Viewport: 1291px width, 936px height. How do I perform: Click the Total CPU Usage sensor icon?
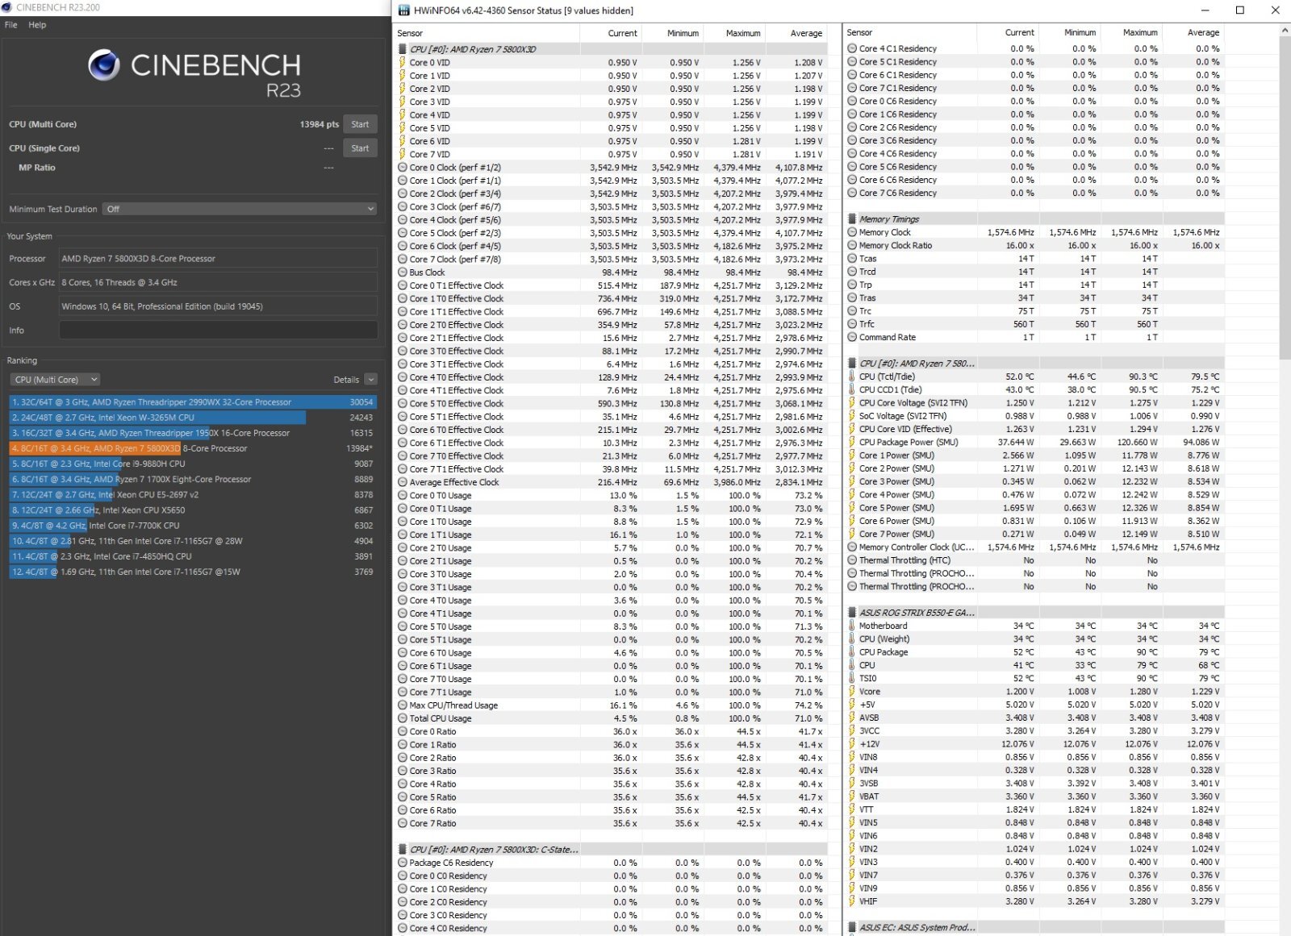click(x=403, y=718)
